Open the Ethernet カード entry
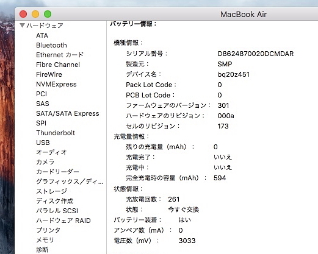The image size is (318, 254). click(60, 55)
